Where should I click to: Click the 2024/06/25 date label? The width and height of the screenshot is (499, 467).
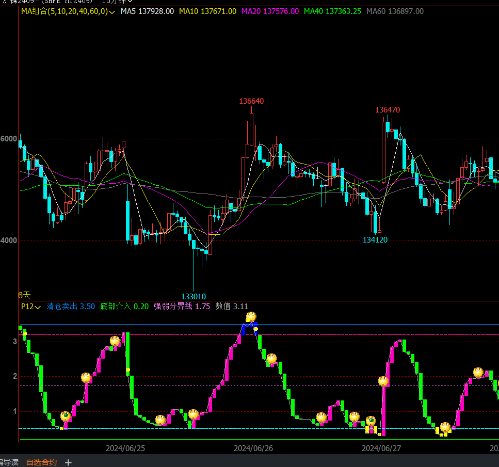point(125,448)
